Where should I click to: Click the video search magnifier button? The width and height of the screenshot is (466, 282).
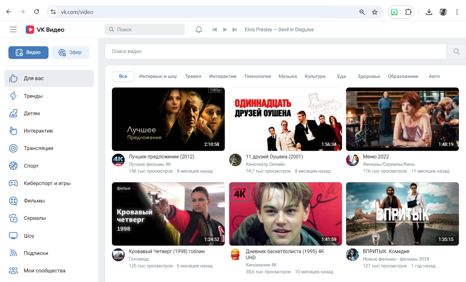pyautogui.click(x=456, y=51)
